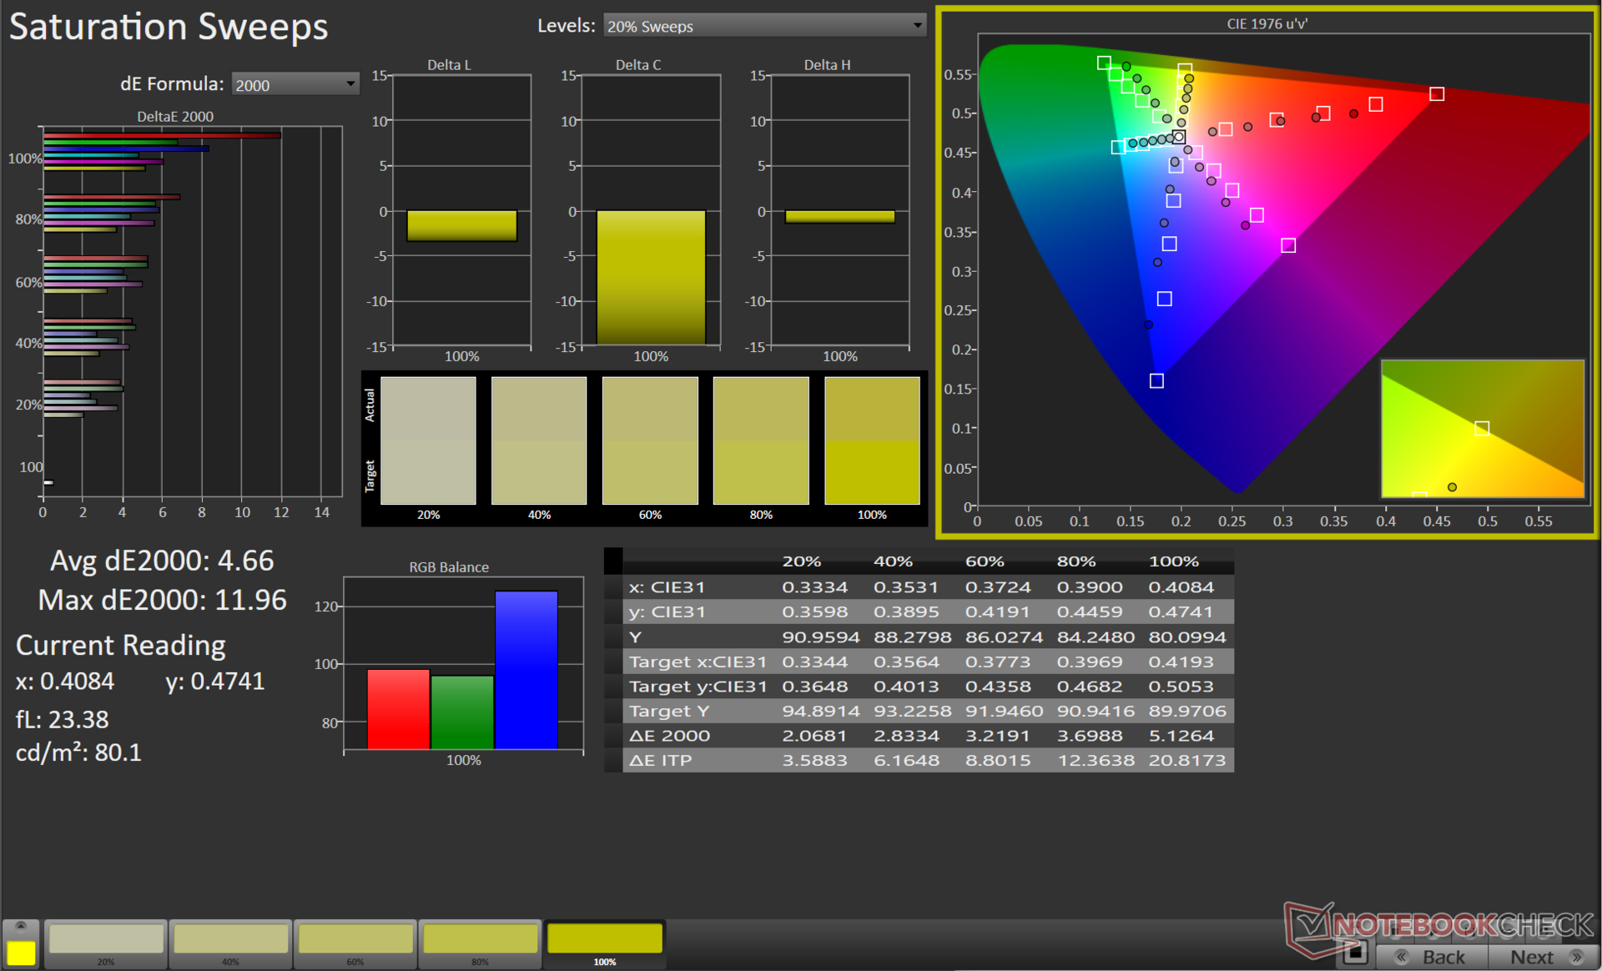Click the yellow color selector square
The image size is (1602, 971).
pos(21,953)
